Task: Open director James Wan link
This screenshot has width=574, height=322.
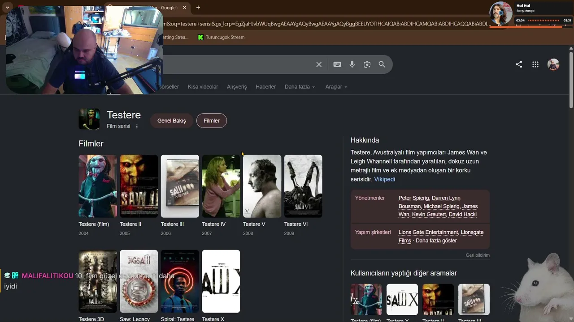Action: coord(438,210)
